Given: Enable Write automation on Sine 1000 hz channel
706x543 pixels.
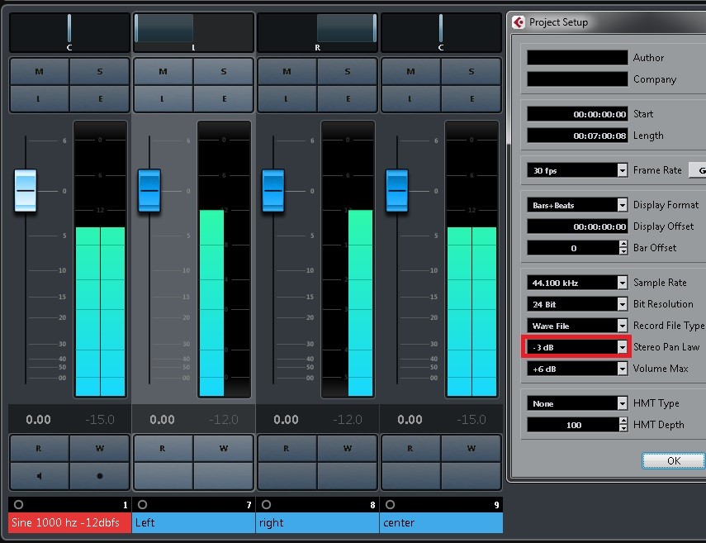Looking at the screenshot, I should (100, 449).
